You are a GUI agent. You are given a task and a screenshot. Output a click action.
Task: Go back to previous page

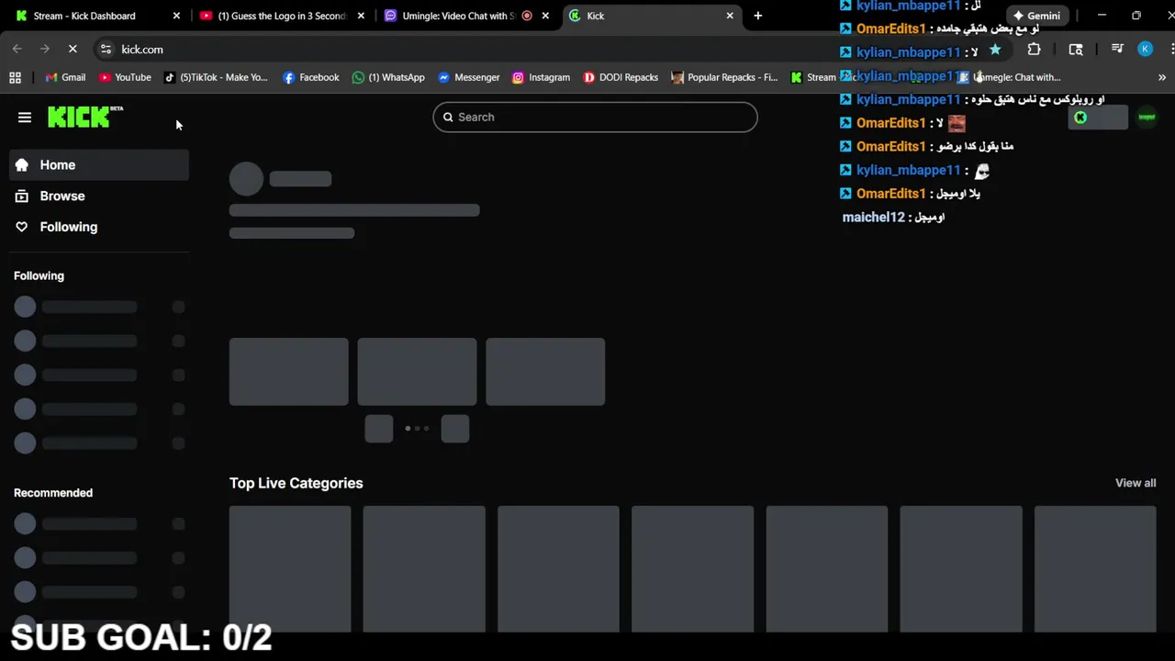pyautogui.click(x=17, y=50)
